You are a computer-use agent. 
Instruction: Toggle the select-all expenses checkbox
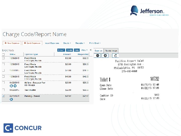pyautogui.click(x=3, y=54)
